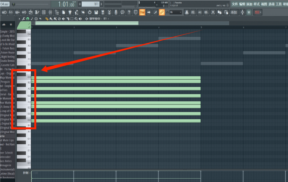Click the C4 piano key
This screenshot has height=182, width=288.
click(x=24, y=34)
